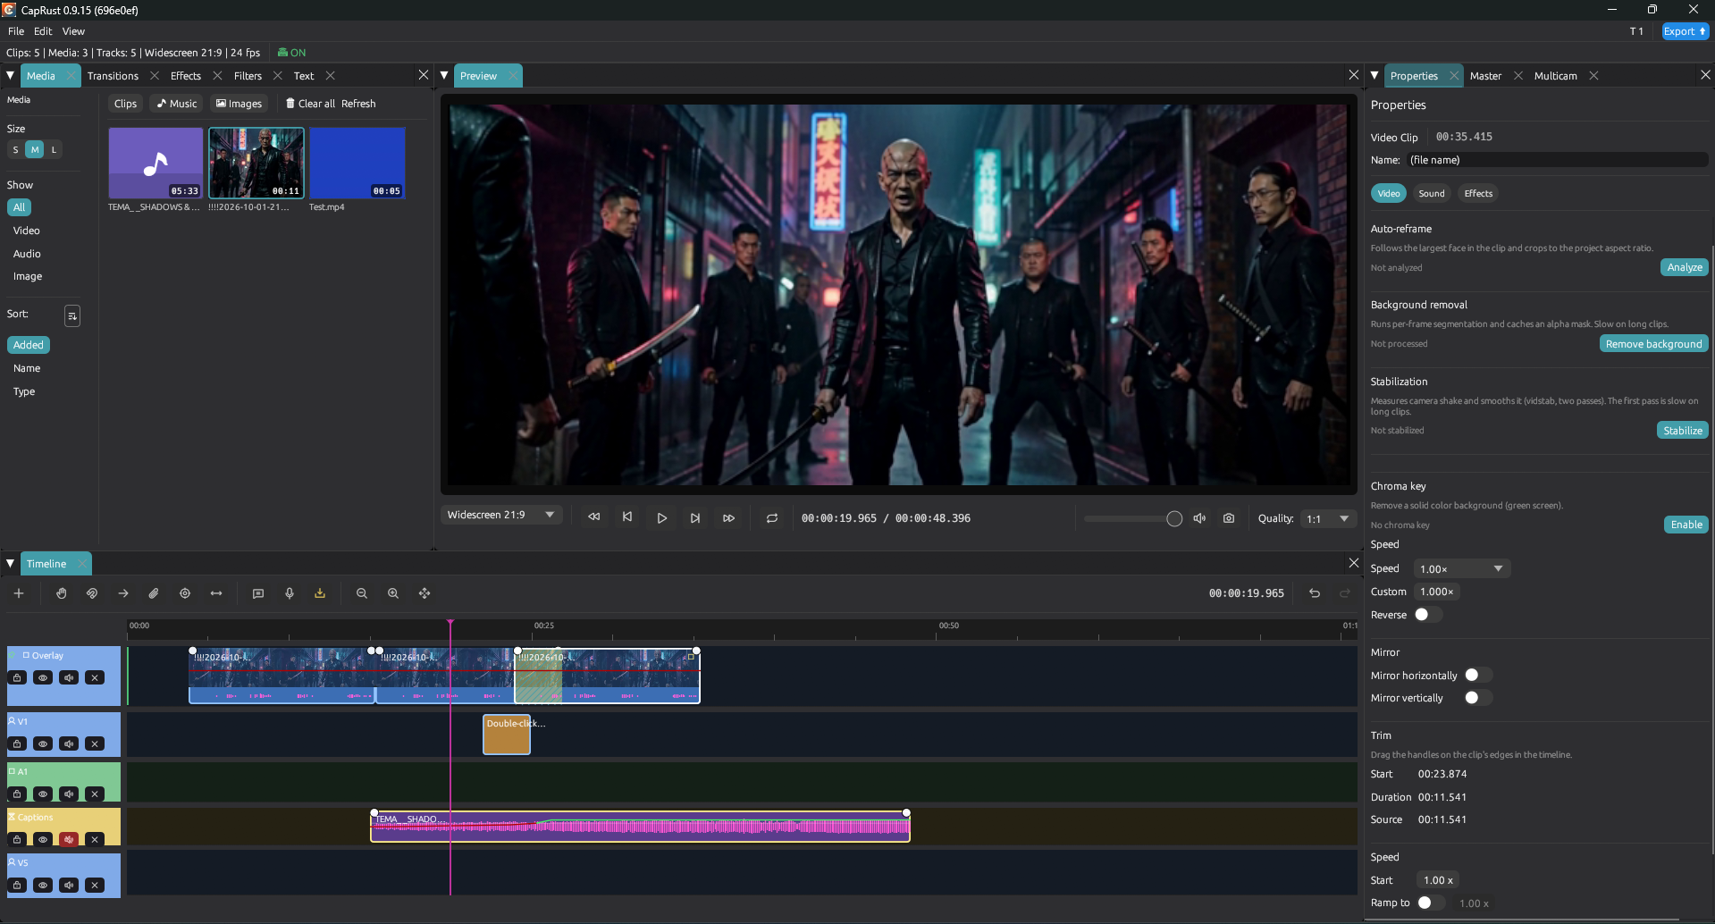Toggle the Ramp to switch

pos(1431,903)
